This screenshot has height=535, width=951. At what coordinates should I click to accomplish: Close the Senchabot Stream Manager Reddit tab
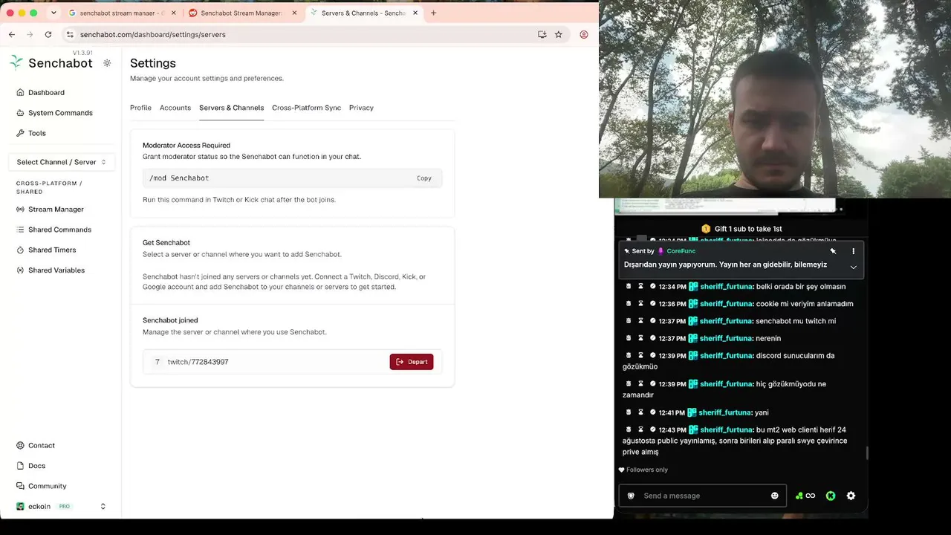(x=295, y=13)
